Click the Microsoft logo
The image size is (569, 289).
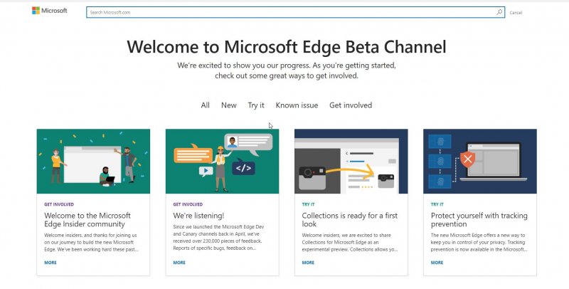coord(50,11)
